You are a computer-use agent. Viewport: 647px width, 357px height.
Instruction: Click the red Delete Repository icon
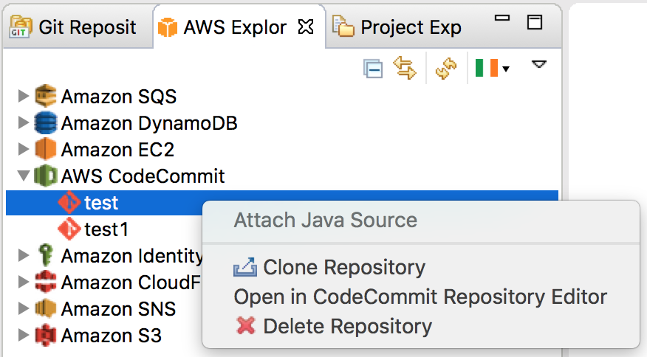pyautogui.click(x=244, y=326)
